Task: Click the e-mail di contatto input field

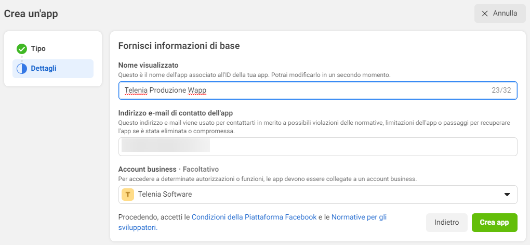Action: pos(317,147)
